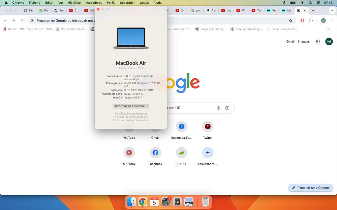
Task: Open the Imagens link
Action: coord(304,42)
